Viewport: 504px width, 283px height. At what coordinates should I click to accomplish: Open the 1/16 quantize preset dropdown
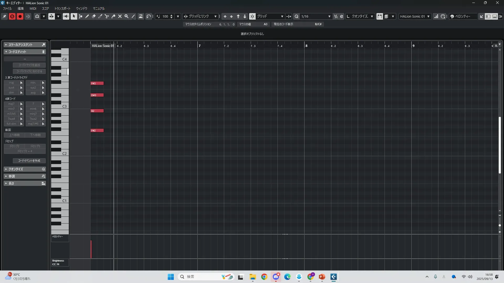[x=329, y=17]
